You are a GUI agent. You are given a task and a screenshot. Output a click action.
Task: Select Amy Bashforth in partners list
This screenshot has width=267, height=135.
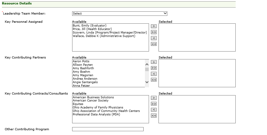[83, 68]
